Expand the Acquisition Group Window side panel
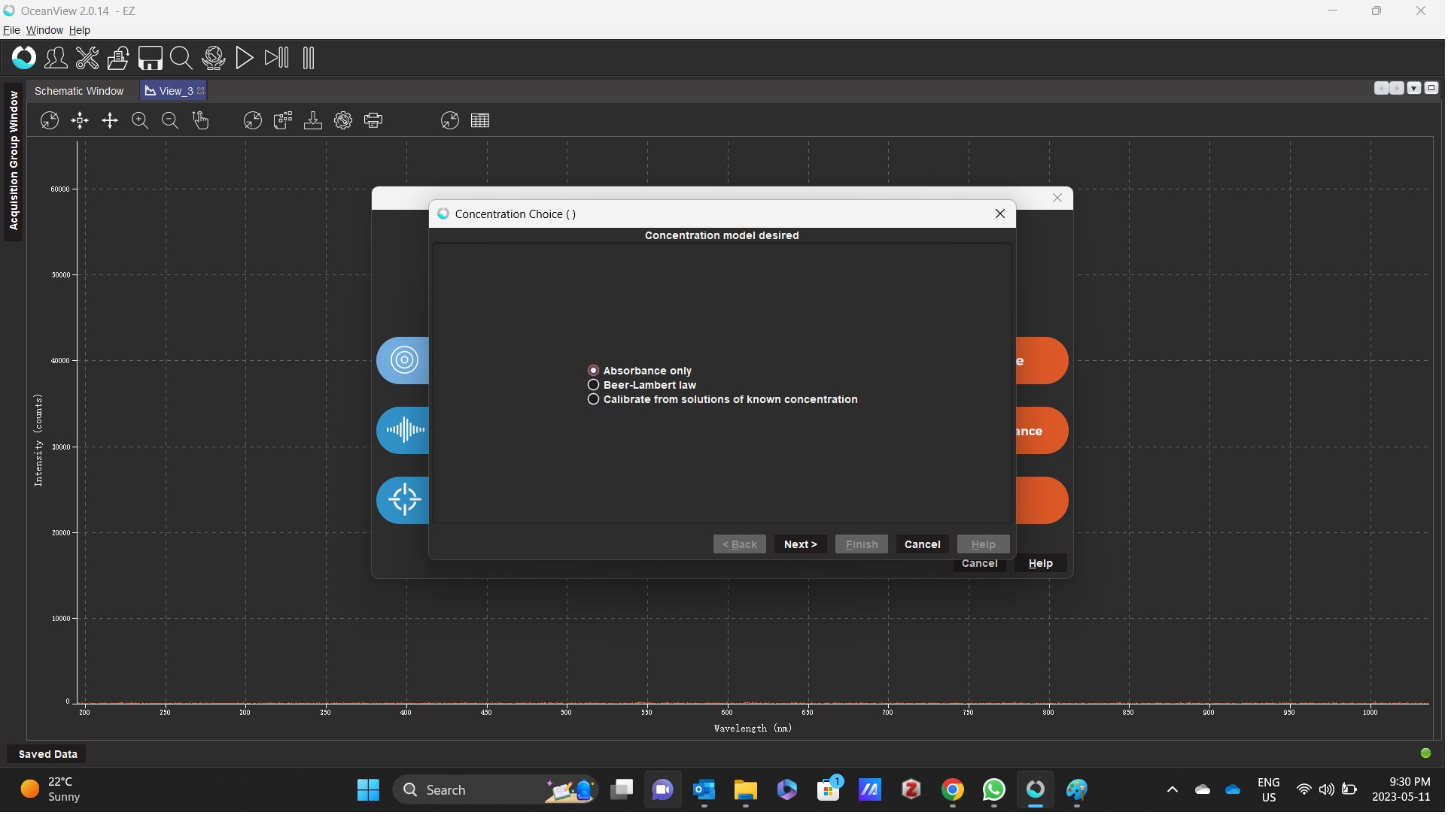Image resolution: width=1448 pixels, height=815 pixels. pos(14,161)
